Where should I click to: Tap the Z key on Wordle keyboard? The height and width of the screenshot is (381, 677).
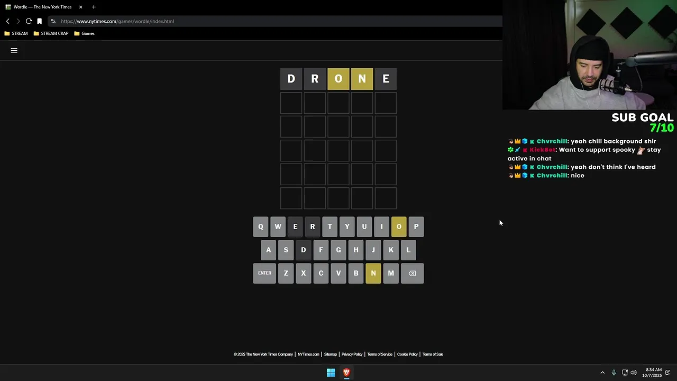point(286,273)
